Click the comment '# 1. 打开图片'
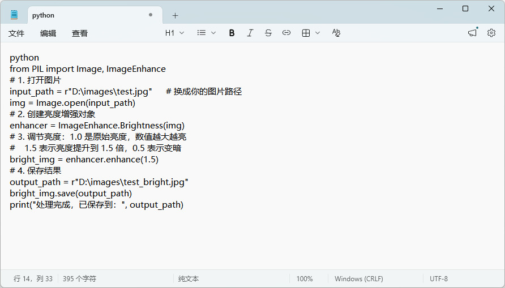Screen dimensions: 505x288 click(36, 80)
